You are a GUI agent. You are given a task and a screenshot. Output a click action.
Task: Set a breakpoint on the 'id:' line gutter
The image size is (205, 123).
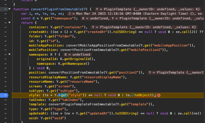pos(6,41)
